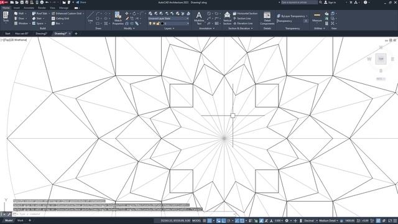This screenshot has height=224, width=398.
Task: Select the Move tool in Modify panel
Action: coord(127,14)
